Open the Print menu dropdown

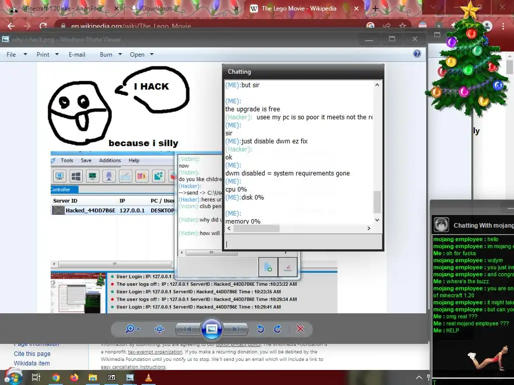coord(48,54)
